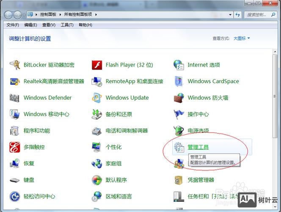Open the 文件(F) menu
281x212 pixels.
tap(13, 25)
